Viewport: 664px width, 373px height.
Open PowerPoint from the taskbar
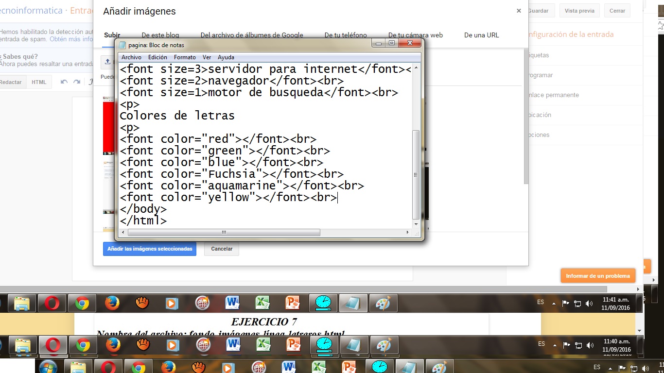tap(293, 302)
